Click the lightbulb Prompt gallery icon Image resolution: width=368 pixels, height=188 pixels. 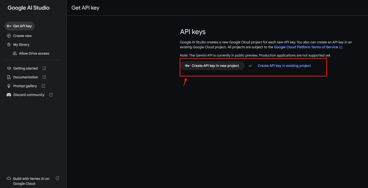(9, 86)
